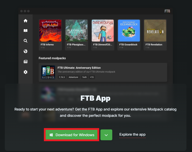192x152 pixels.
Task: Click the FTB Direwolf20... title text
Action: point(103,45)
